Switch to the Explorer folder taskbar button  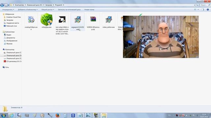[104, 115]
